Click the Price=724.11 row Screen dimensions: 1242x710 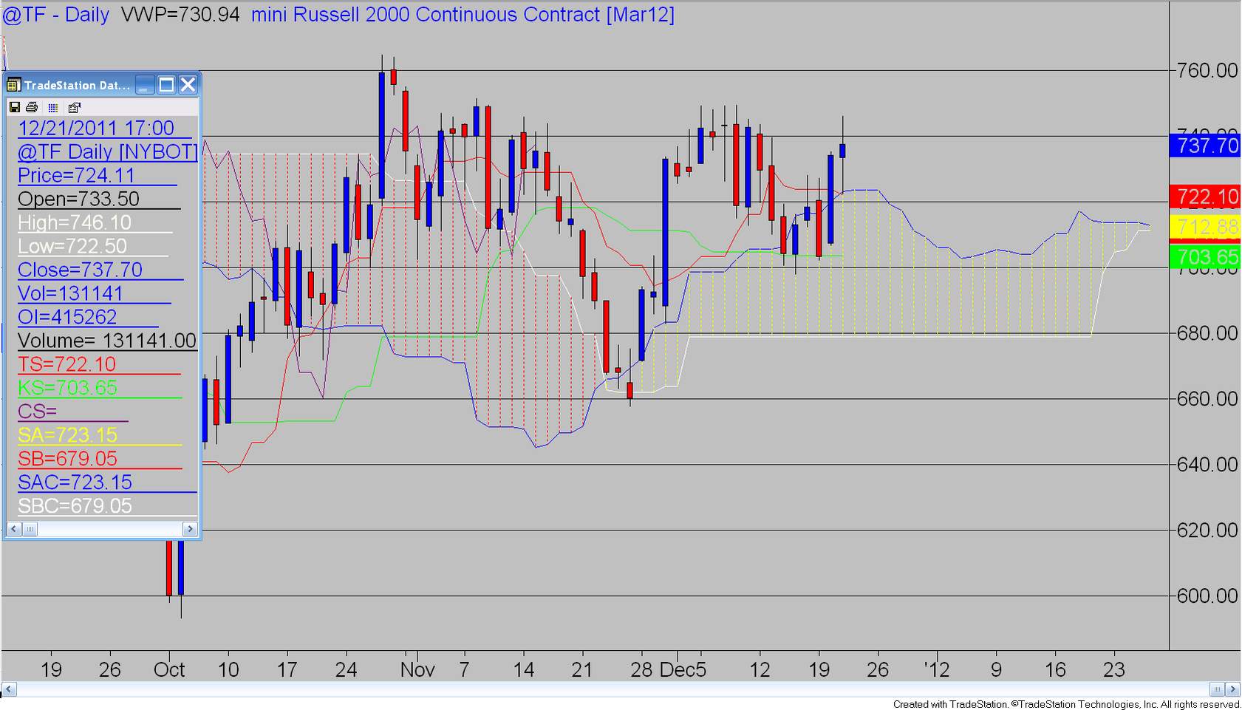coord(76,175)
